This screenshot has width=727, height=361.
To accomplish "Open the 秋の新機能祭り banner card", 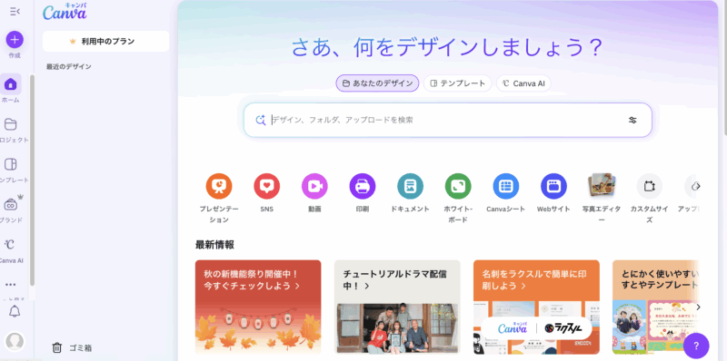I will click(x=258, y=307).
